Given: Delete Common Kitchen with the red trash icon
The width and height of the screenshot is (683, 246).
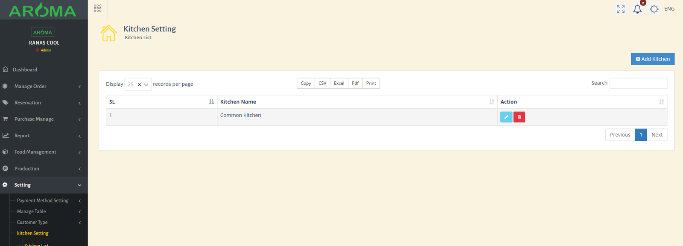Looking at the screenshot, I should [x=519, y=117].
